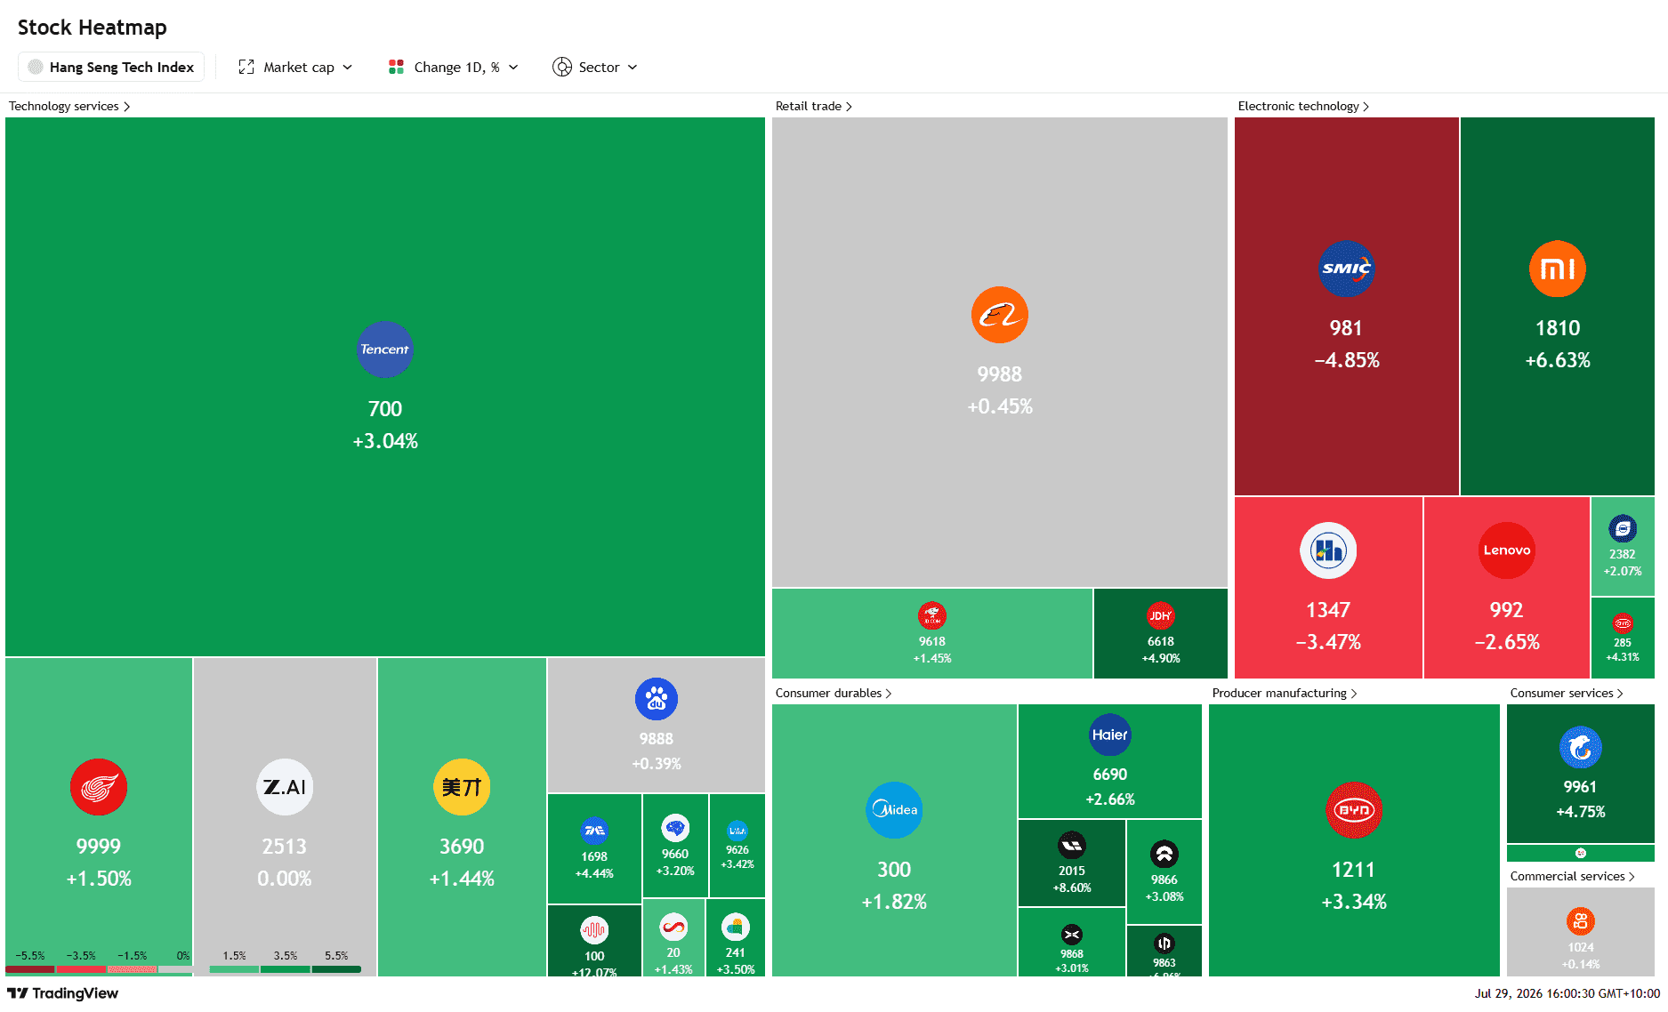Select the 5.5% legend color swatch
This screenshot has height=1012, width=1668.
point(336,969)
